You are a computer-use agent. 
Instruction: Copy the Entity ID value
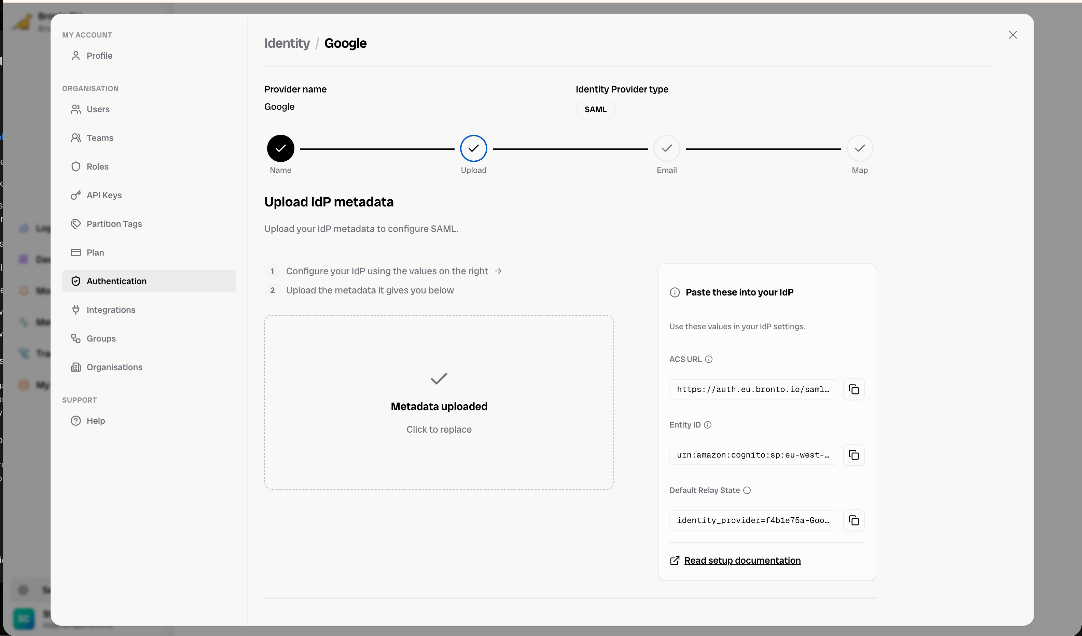tap(854, 455)
